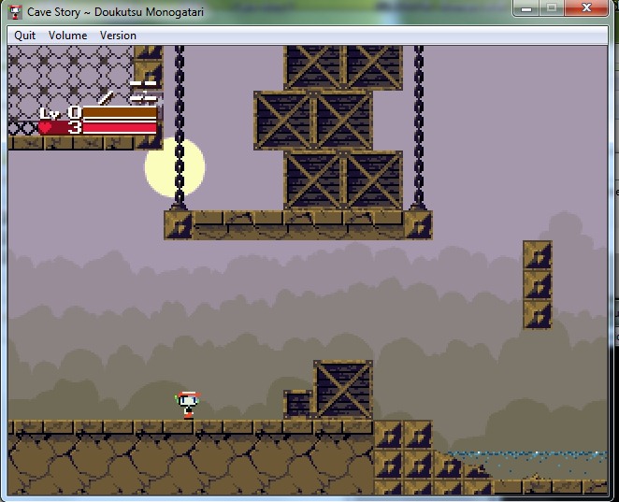Click the red heart health icon
The height and width of the screenshot is (502, 619).
[45, 127]
